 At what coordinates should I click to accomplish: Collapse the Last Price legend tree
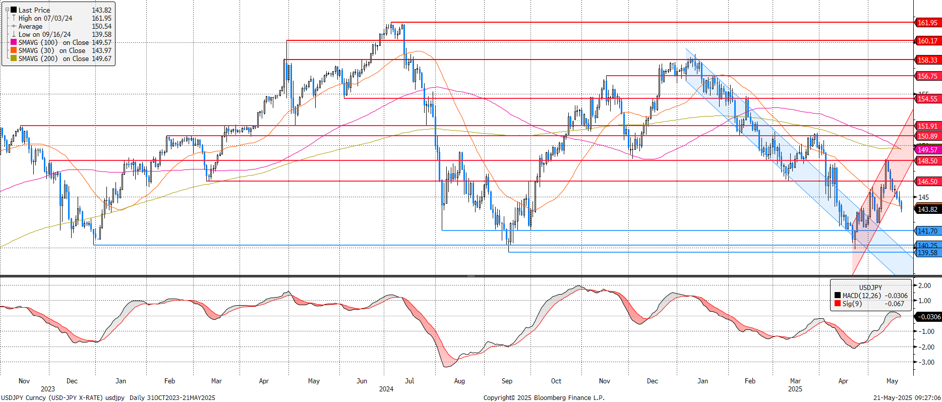pyautogui.click(x=7, y=10)
